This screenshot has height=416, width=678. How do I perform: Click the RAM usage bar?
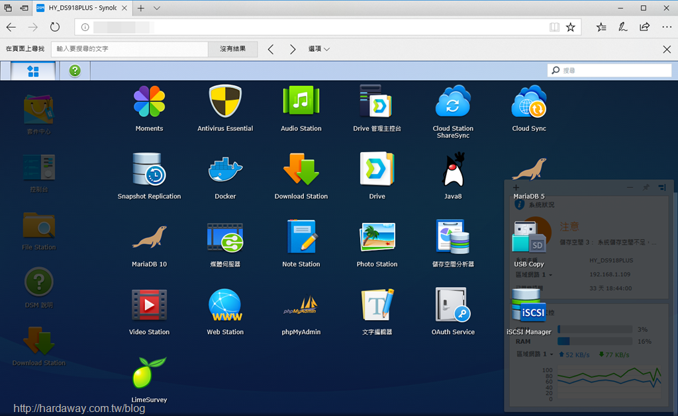coord(595,341)
